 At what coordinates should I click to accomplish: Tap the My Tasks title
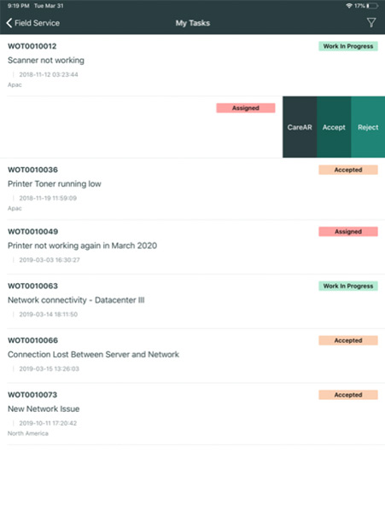(193, 23)
